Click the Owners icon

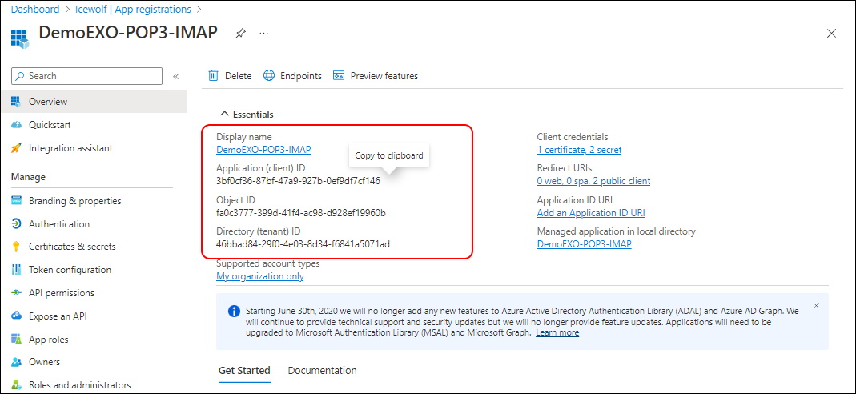(x=16, y=362)
